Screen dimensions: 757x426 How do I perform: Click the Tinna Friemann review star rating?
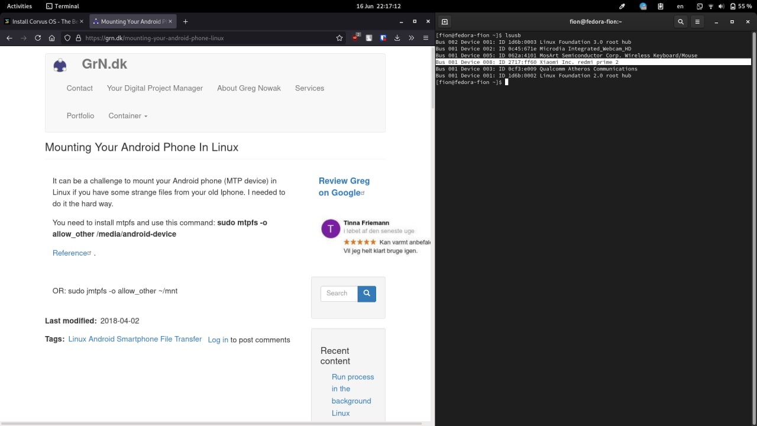pyautogui.click(x=360, y=242)
